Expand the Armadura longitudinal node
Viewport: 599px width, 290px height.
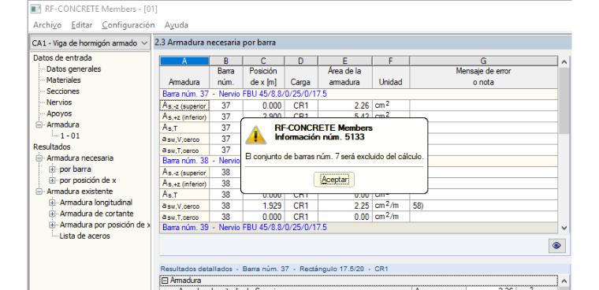point(52,202)
